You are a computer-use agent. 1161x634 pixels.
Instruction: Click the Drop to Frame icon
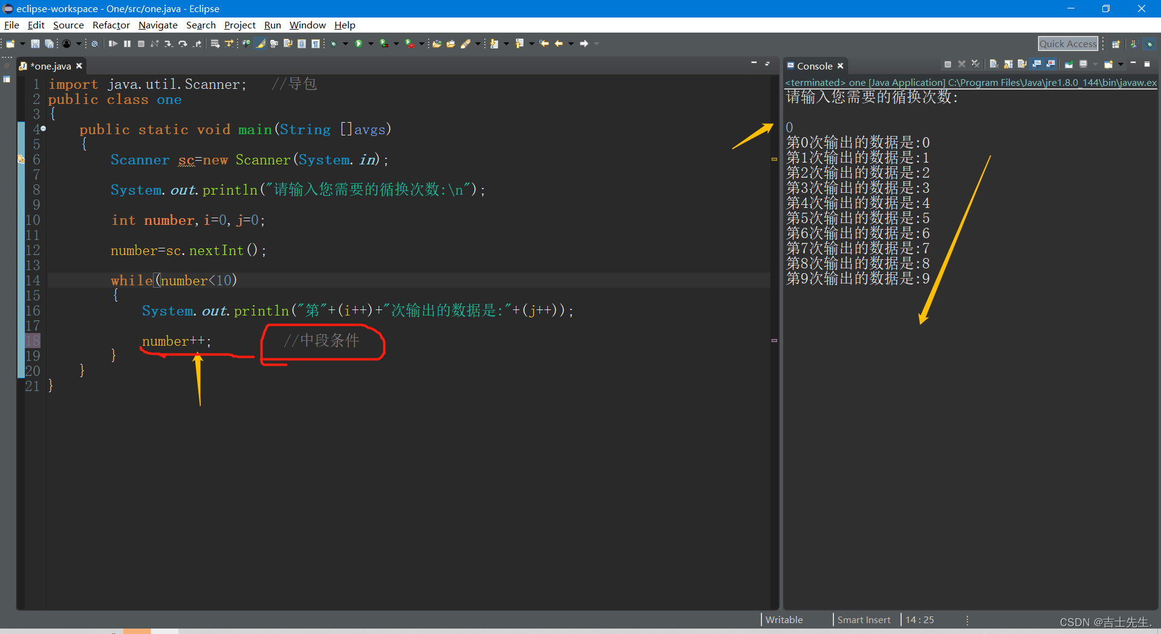click(215, 44)
